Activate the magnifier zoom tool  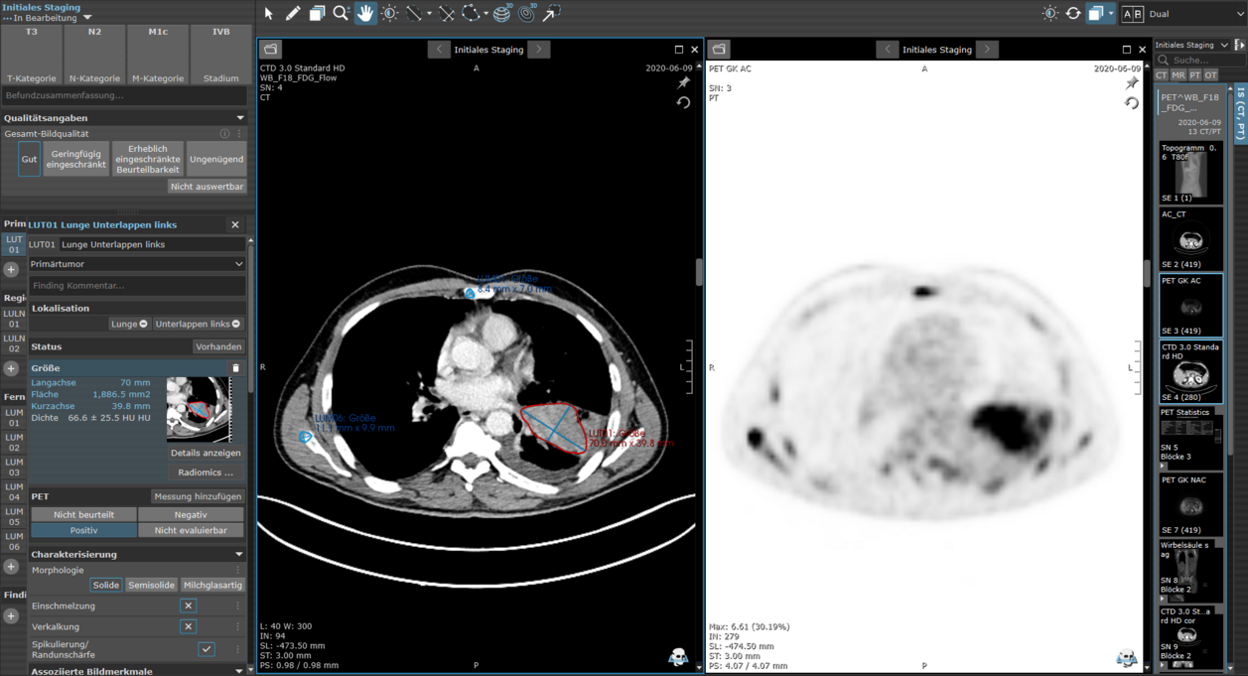(342, 13)
